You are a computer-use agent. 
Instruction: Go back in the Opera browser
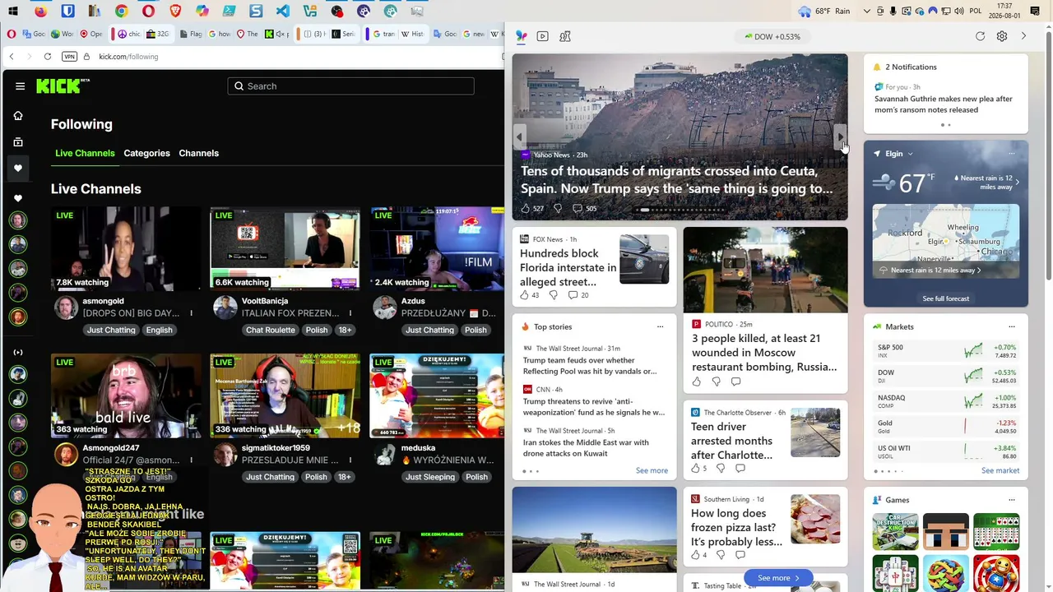pos(12,57)
